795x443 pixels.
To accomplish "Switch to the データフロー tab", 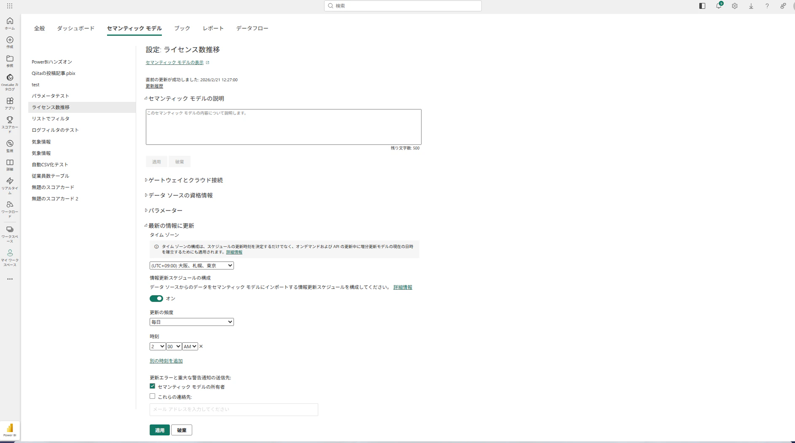I will coord(252,28).
